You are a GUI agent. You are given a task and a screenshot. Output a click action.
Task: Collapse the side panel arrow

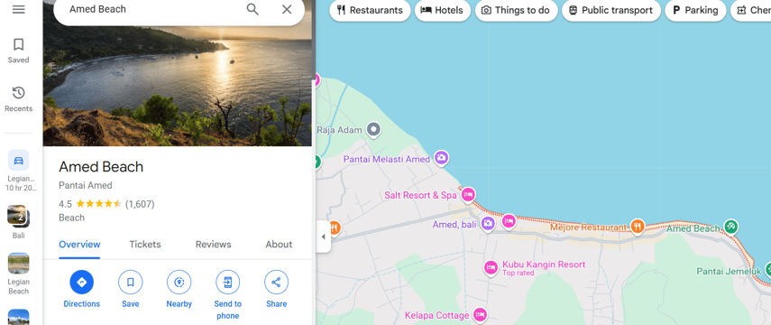pyautogui.click(x=323, y=237)
